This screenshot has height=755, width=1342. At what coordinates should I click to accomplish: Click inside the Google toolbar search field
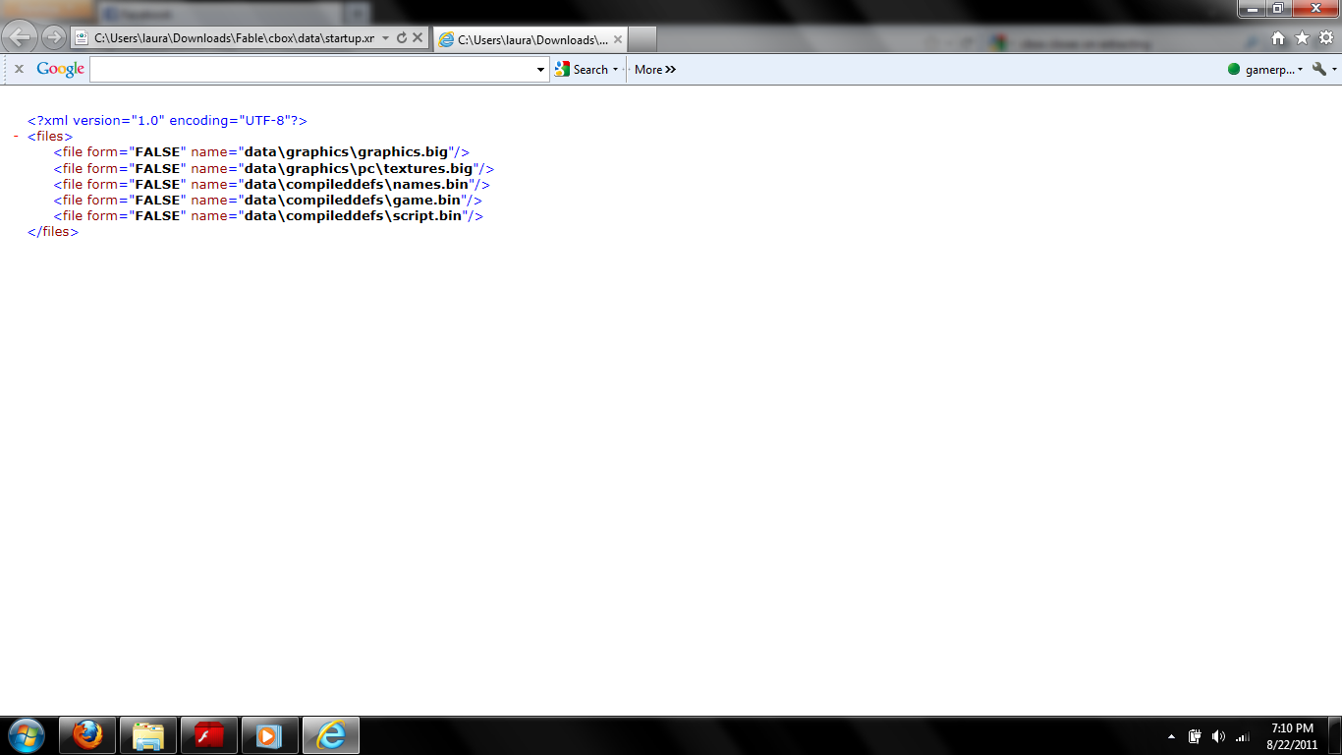click(312, 70)
